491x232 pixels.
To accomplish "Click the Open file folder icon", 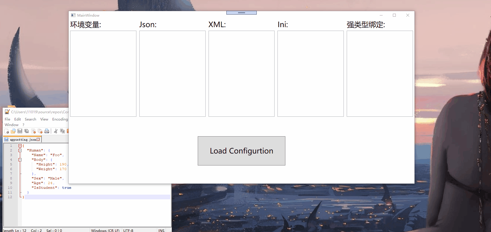I will point(13,131).
